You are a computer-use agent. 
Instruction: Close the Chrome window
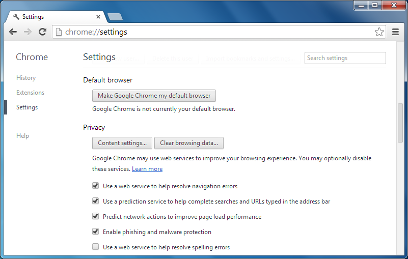click(394, 5)
